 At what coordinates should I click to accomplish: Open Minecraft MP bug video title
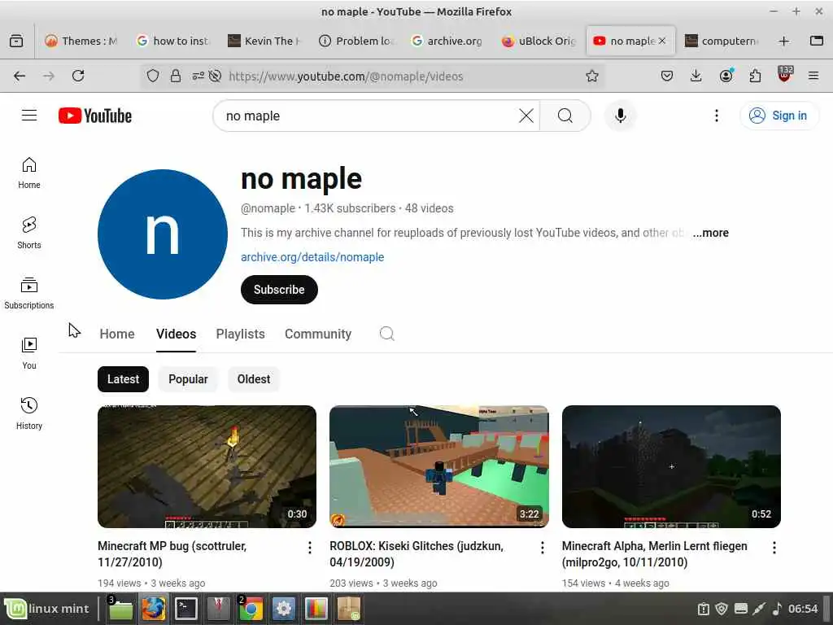[172, 553]
